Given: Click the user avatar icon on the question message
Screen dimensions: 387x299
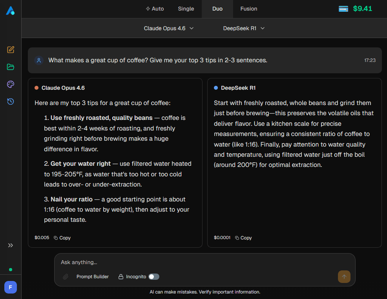Looking at the screenshot, I should 38,60.
